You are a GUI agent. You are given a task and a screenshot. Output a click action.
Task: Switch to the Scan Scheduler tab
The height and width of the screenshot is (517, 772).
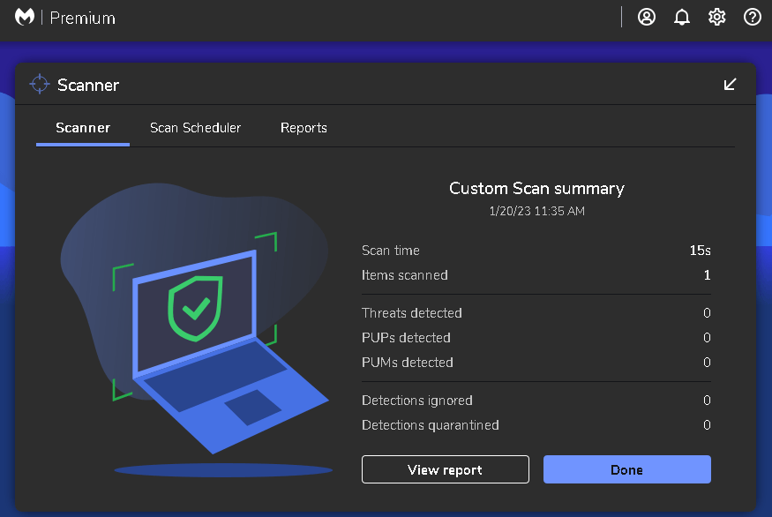(x=196, y=128)
